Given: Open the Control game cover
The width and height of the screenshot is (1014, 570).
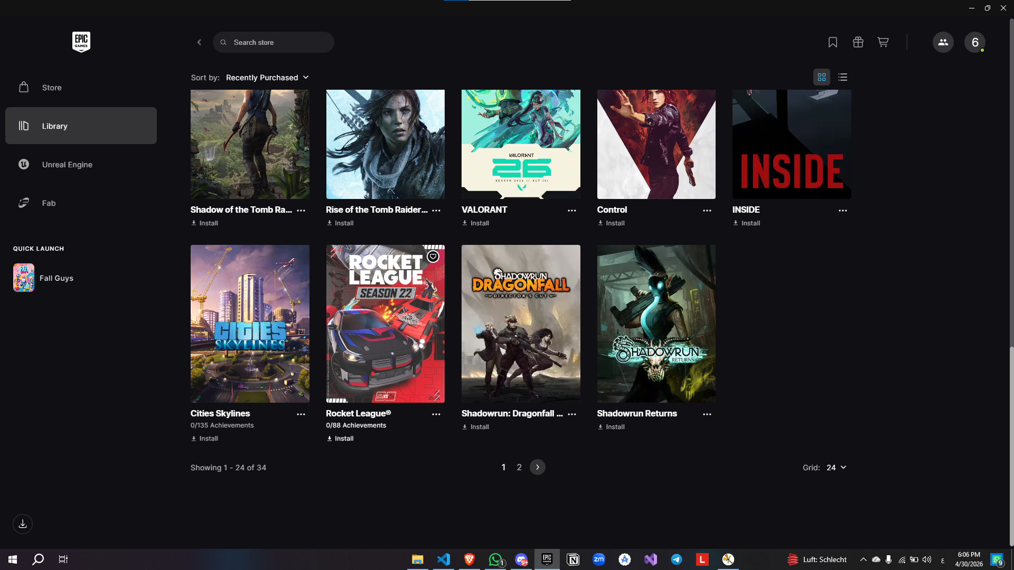Looking at the screenshot, I should 656,144.
